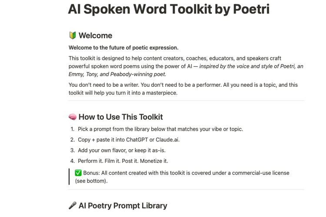Click the vertical quote bar beside Bonus
Viewport: 326px width, 217px height.
click(69, 177)
